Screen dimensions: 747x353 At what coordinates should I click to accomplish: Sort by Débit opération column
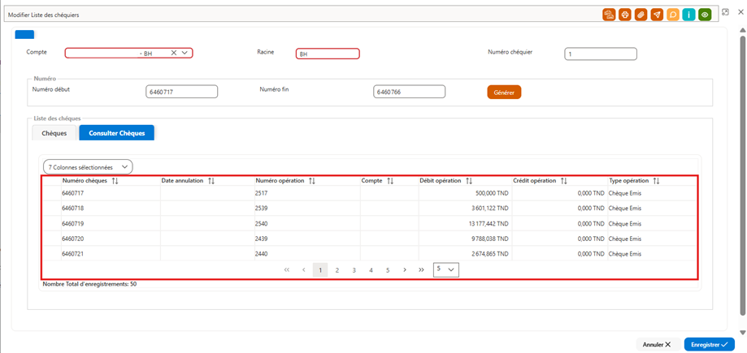[x=469, y=181]
